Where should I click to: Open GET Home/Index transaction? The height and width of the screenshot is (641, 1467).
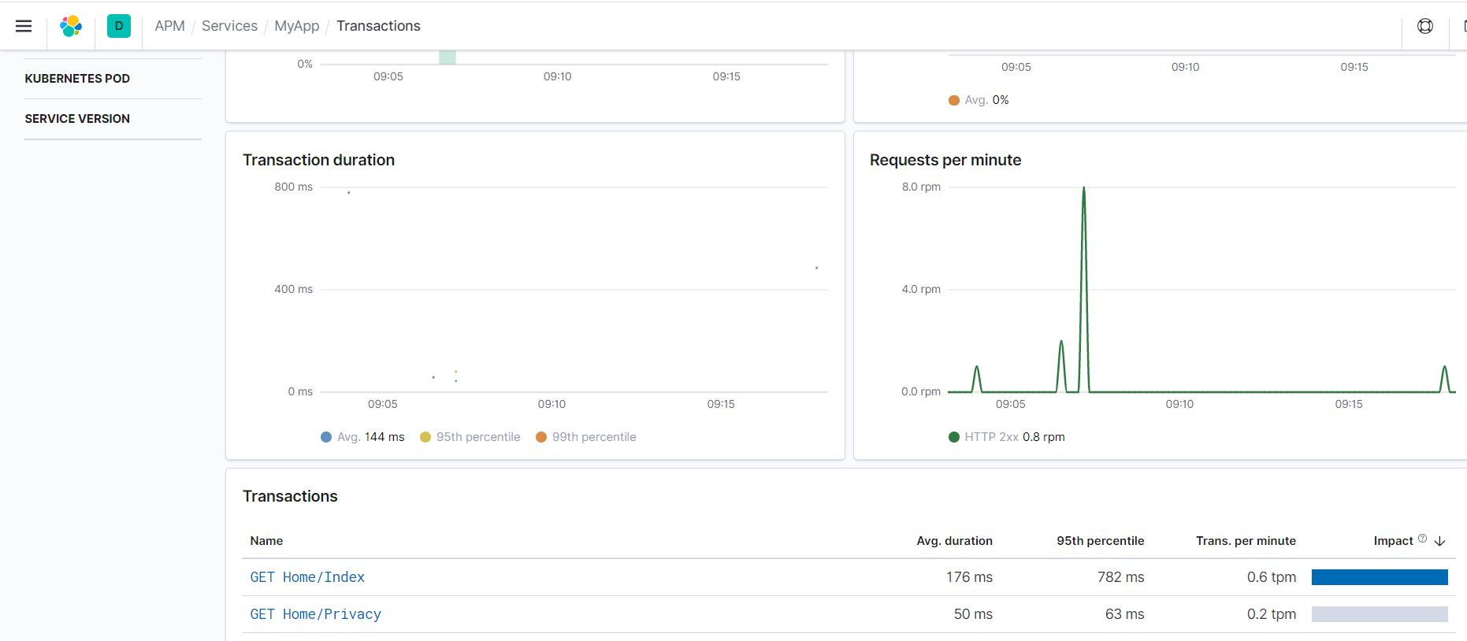pos(307,577)
